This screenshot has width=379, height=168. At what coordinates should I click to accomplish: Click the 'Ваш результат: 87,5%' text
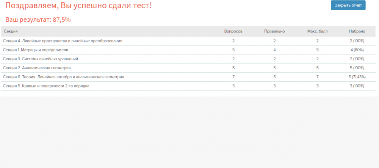[x=38, y=20]
